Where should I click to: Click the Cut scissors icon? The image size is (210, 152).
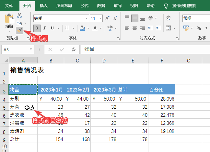(19, 16)
